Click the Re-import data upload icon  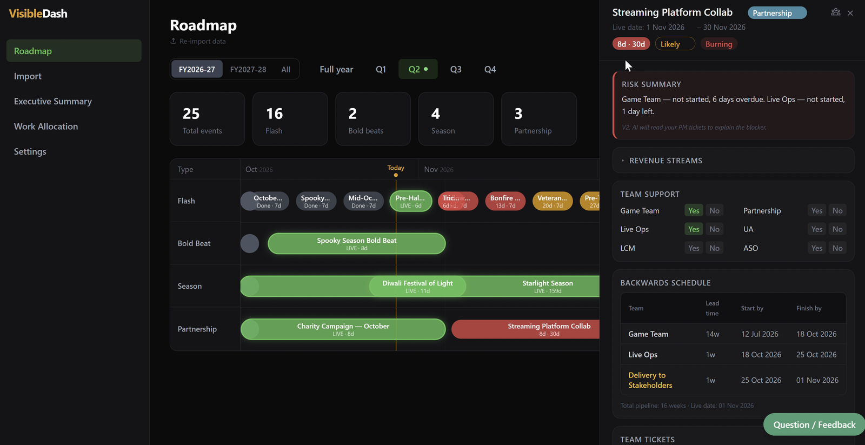pyautogui.click(x=174, y=41)
